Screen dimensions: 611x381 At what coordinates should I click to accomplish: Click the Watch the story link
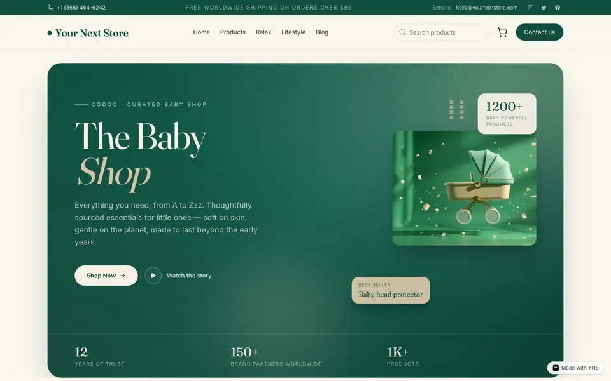[189, 276]
